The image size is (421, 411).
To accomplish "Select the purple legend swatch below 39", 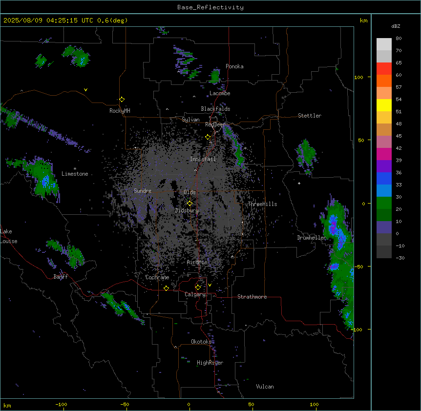I will point(384,166).
